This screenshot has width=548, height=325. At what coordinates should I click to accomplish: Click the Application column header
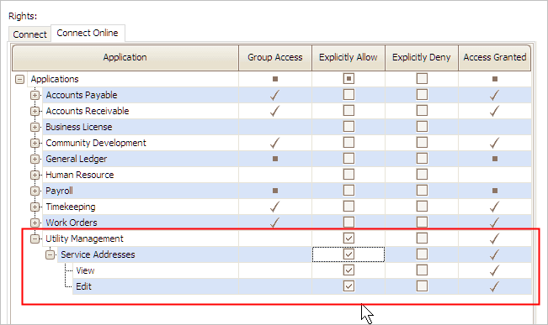(125, 58)
